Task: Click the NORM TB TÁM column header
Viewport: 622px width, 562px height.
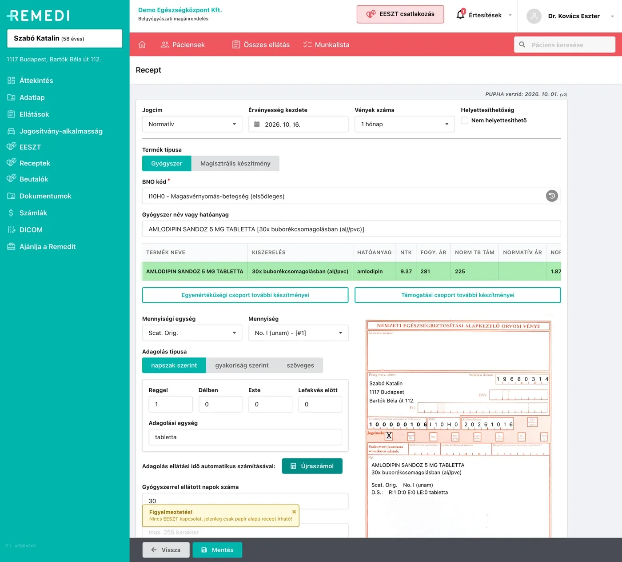Action: (474, 252)
